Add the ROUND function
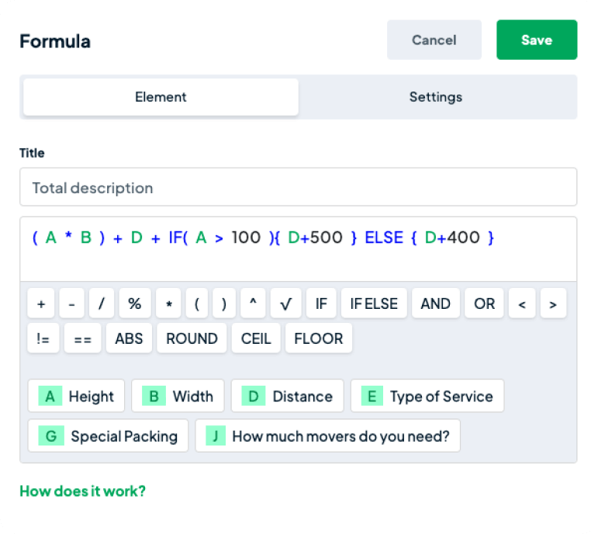Viewport: 598px width, 534px height. 192,338
